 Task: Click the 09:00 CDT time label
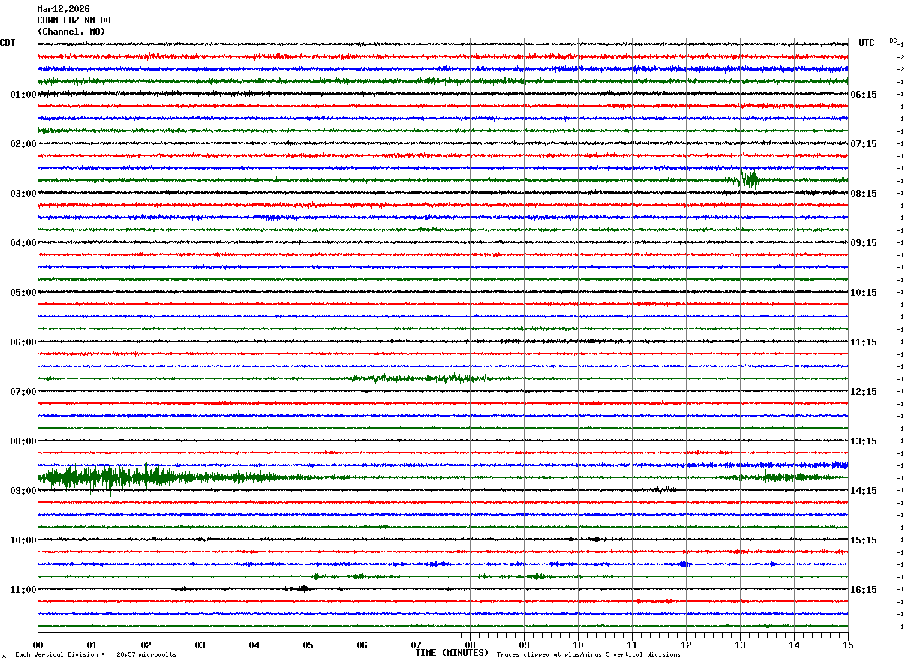[x=23, y=491]
